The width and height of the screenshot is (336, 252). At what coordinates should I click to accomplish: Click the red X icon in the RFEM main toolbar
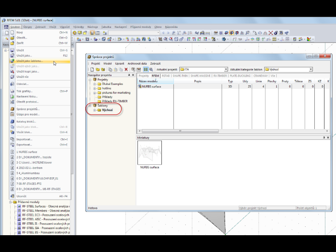[x=271, y=33]
